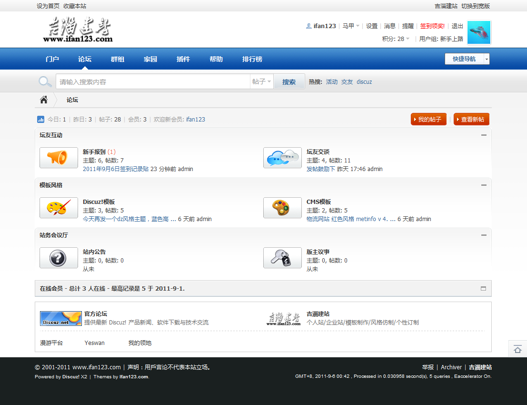Click the footer 举报 link

click(x=428, y=367)
